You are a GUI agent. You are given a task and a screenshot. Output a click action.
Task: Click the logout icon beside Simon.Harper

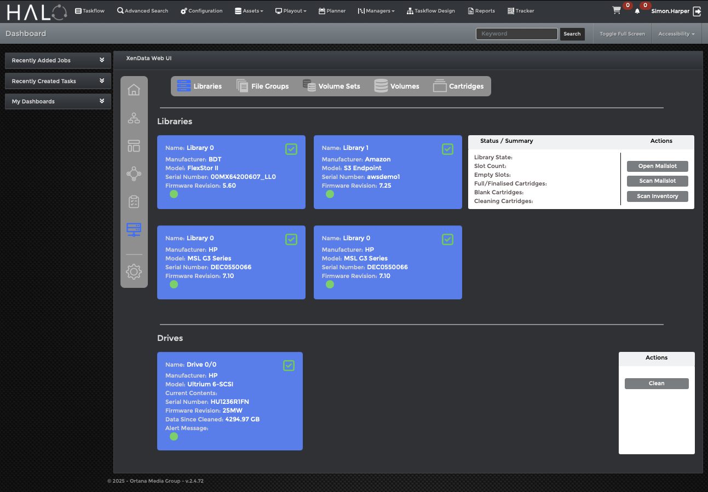point(697,11)
